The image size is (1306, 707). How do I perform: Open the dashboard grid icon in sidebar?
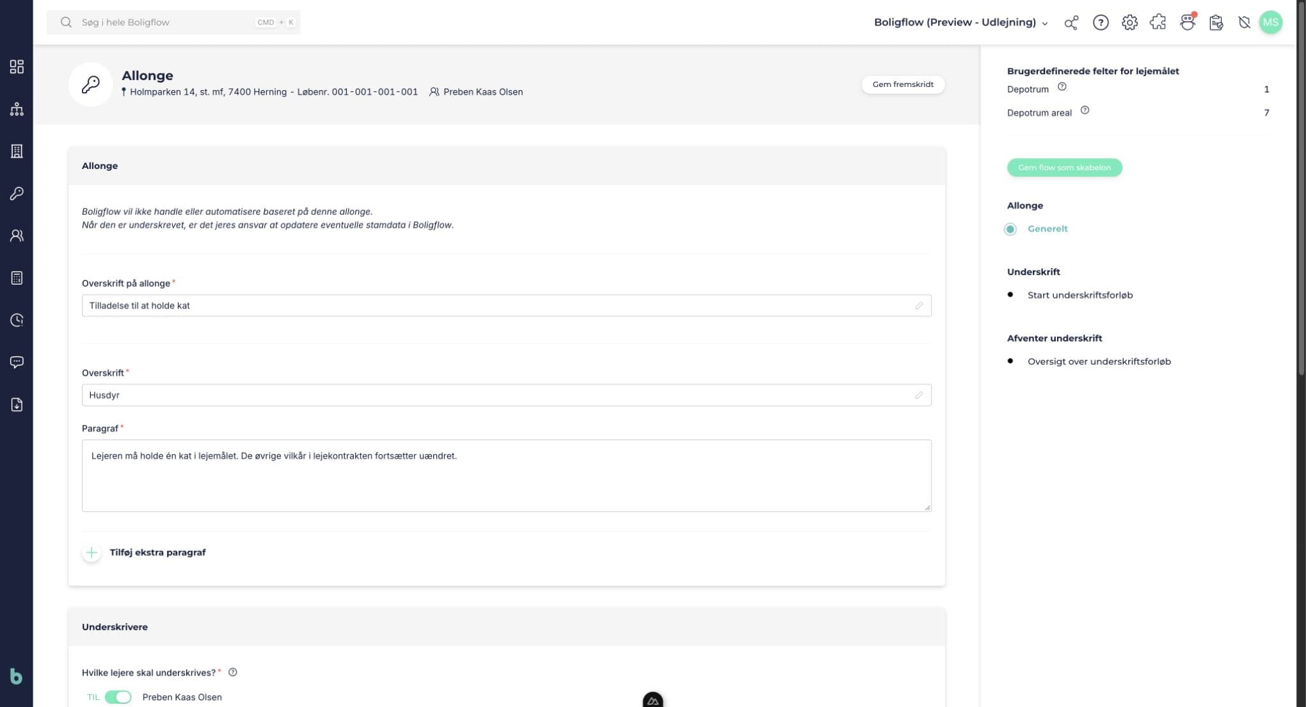[17, 67]
